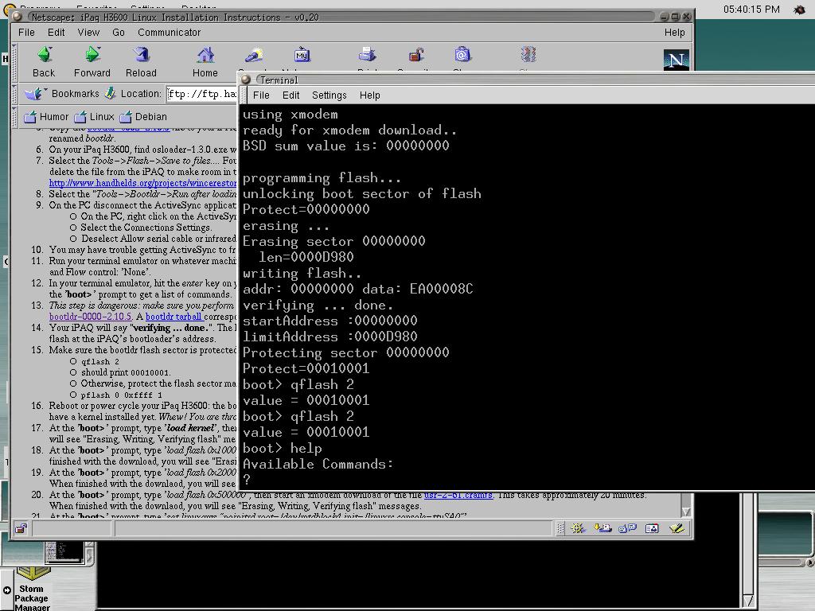Screen dimensions: 815x611
Task: Open the bootldr-0000-2.10.5 link
Action: [x=91, y=317]
